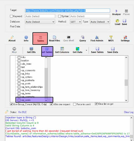Check the links table checkbox
The width and height of the screenshot is (134, 141).
[19, 57]
